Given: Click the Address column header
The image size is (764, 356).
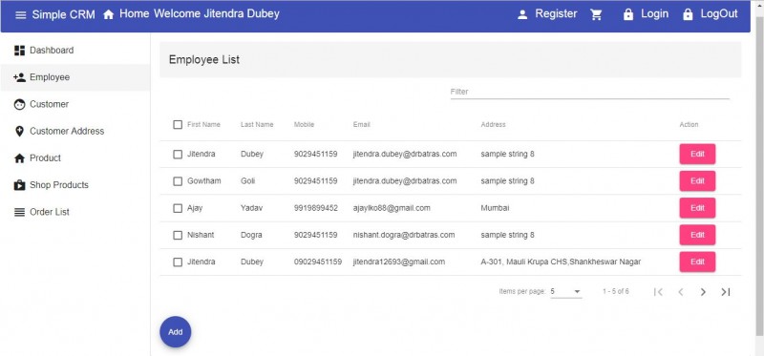Looking at the screenshot, I should pyautogui.click(x=493, y=125).
